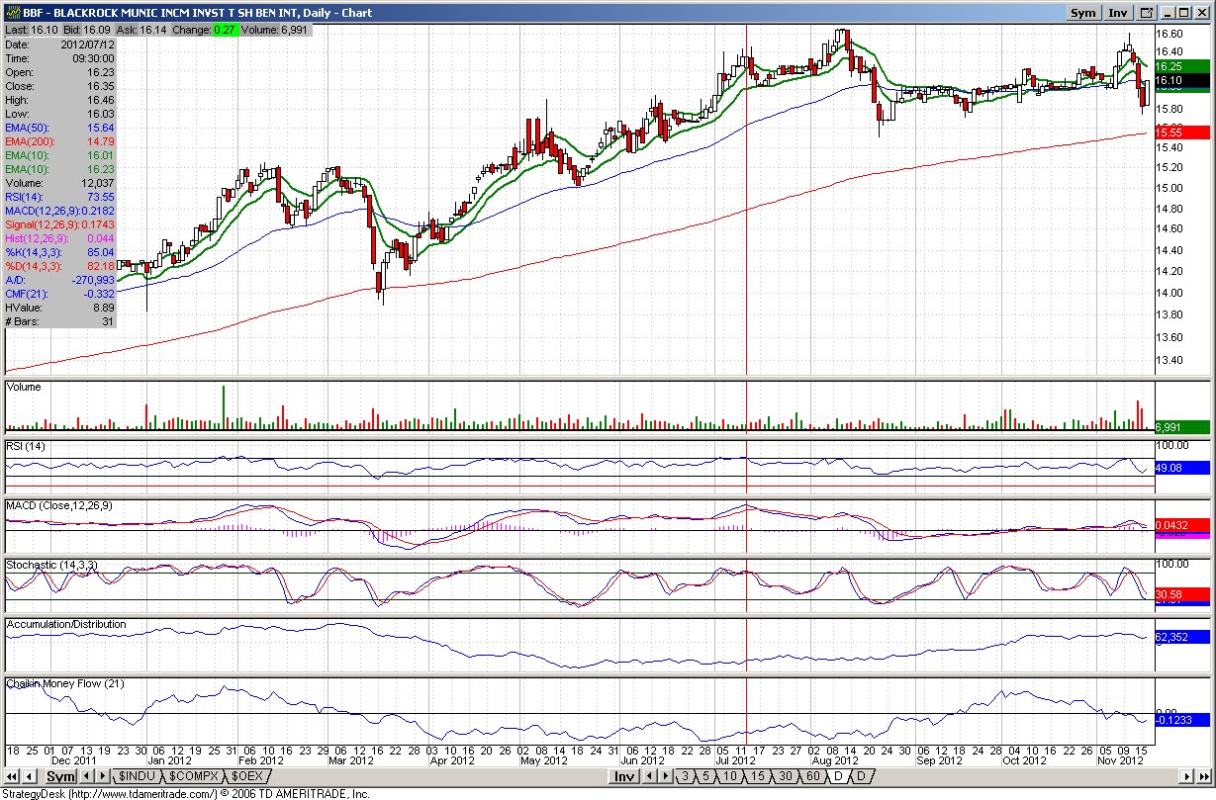The height and width of the screenshot is (800, 1216).
Task: Step the interval backward with the left arrow by Inv
Action: 650,776
